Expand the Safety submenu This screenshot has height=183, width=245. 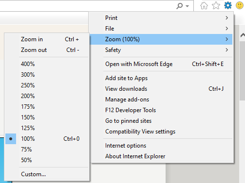pos(161,50)
